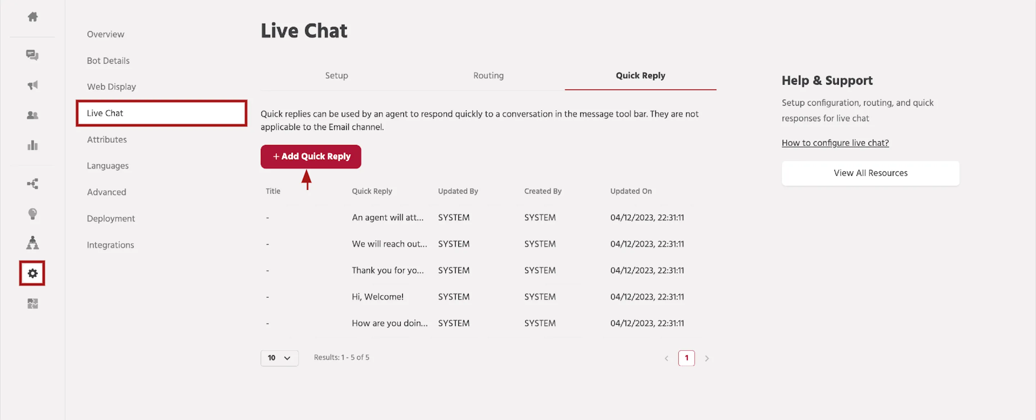Go to previous page chevron

pyautogui.click(x=667, y=358)
